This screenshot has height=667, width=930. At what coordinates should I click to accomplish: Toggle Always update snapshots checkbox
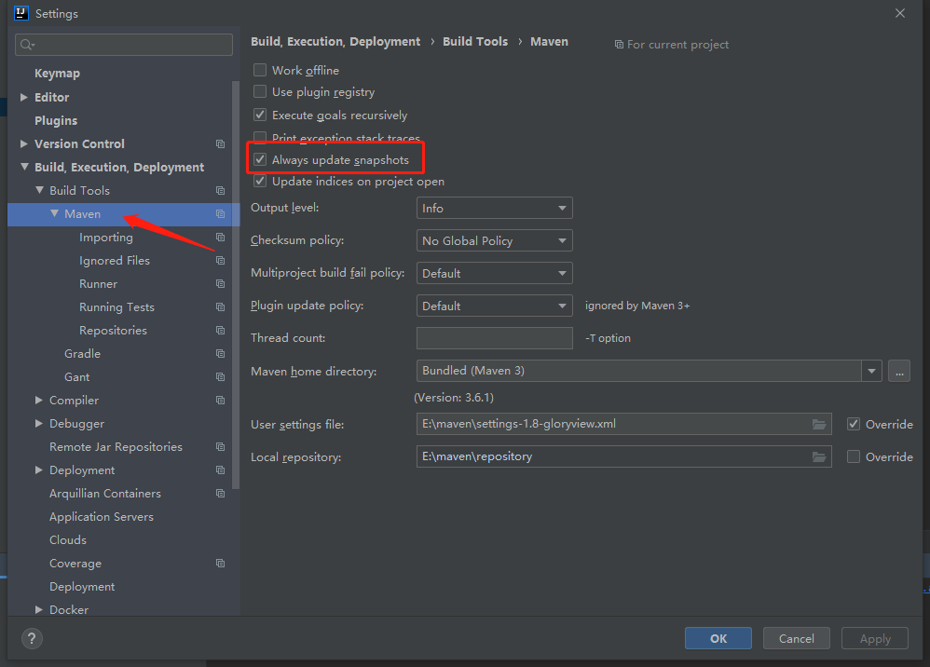(260, 159)
